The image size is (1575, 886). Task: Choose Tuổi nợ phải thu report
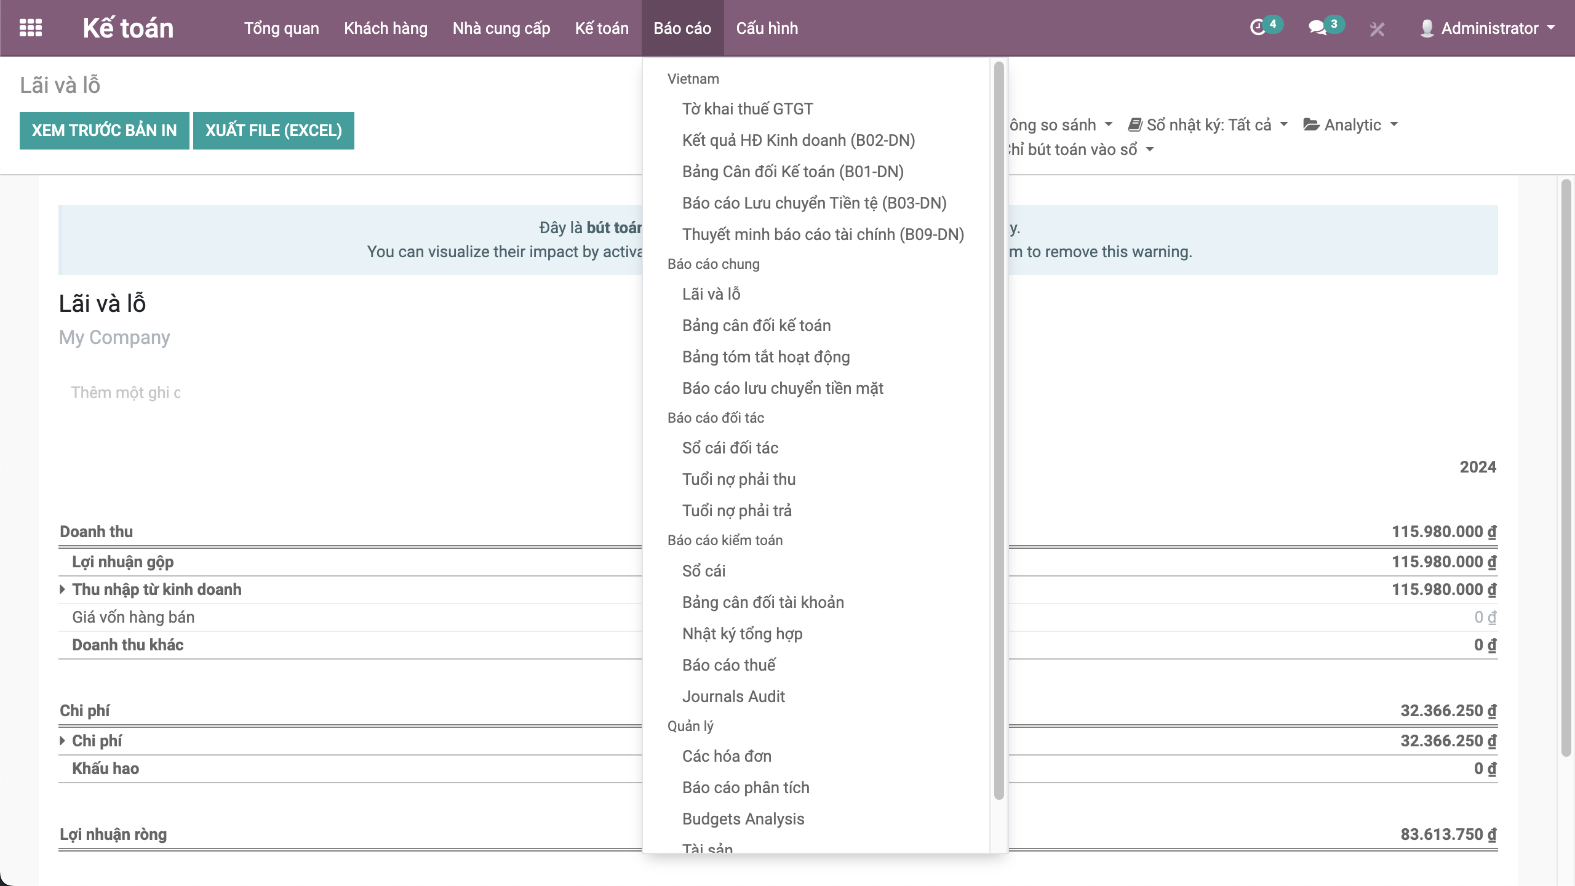click(738, 479)
